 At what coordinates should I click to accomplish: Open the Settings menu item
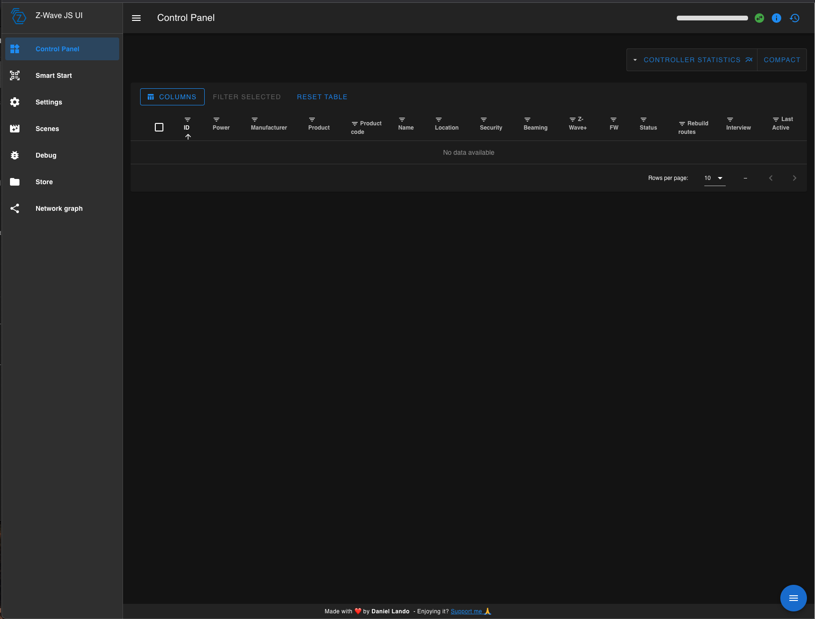(62, 102)
